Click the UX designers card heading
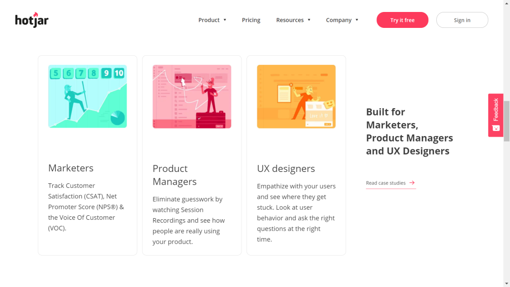This screenshot has height=287, width=510. pyautogui.click(x=286, y=168)
